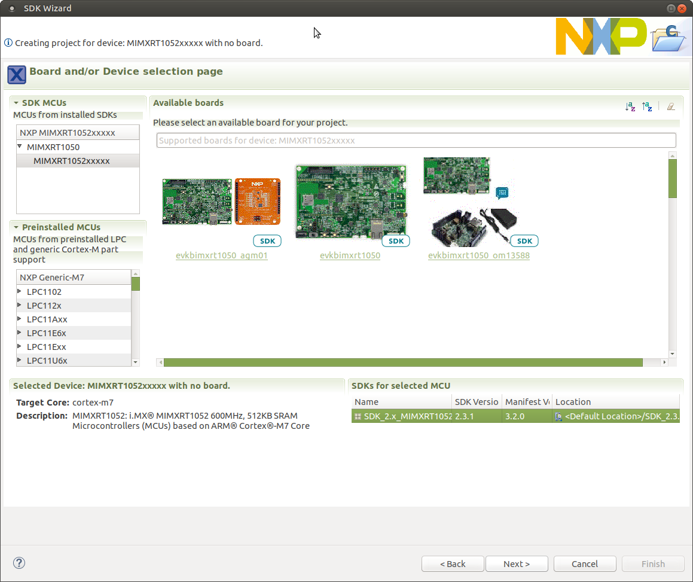Click the Cancel button
Viewport: 693px width, 582px height.
(x=585, y=564)
